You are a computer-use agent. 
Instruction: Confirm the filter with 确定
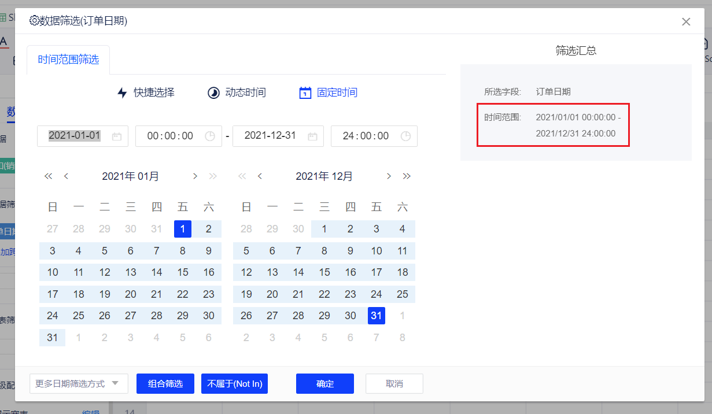tap(325, 383)
